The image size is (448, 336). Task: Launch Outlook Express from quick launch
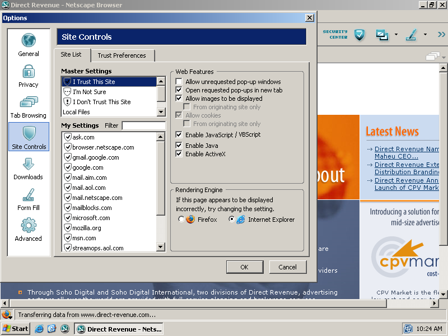click(x=52, y=329)
